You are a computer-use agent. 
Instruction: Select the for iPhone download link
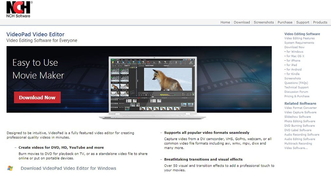click(x=293, y=60)
